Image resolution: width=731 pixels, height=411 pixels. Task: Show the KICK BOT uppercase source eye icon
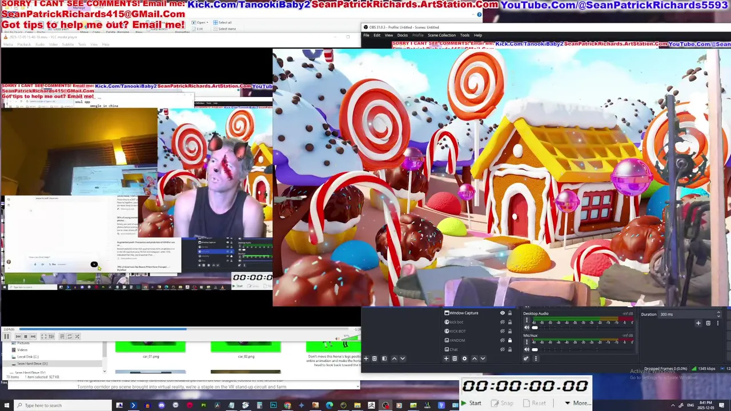[x=503, y=331]
